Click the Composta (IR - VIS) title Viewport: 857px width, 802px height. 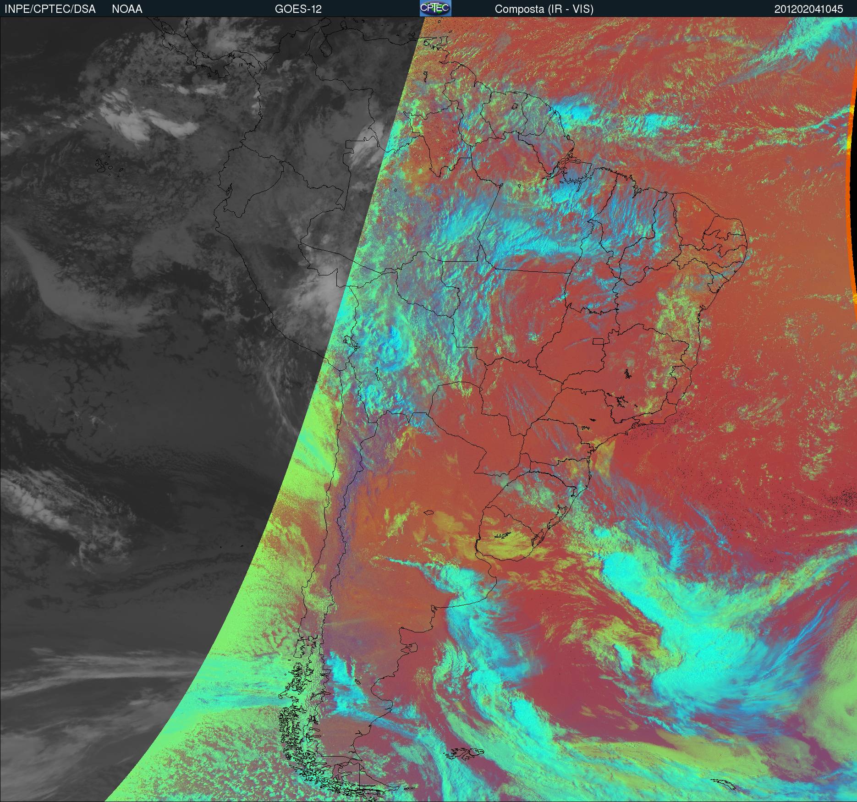[544, 9]
